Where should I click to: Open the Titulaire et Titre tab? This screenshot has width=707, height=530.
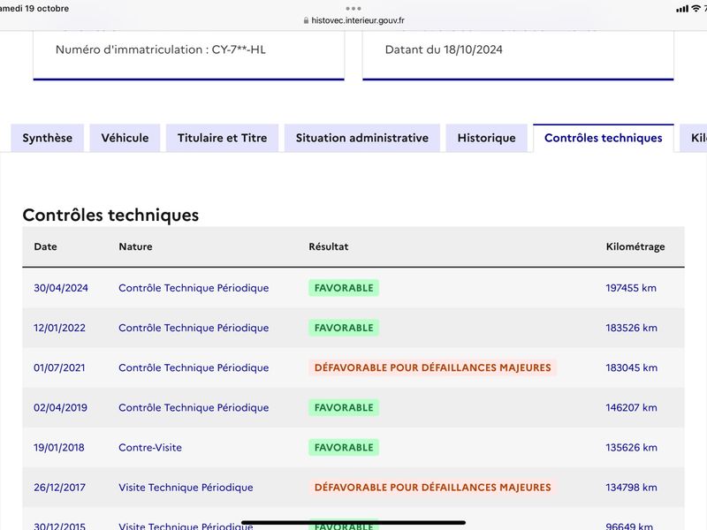(x=223, y=138)
